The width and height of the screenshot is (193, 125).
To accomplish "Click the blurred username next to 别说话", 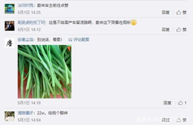I will pos(26,40).
